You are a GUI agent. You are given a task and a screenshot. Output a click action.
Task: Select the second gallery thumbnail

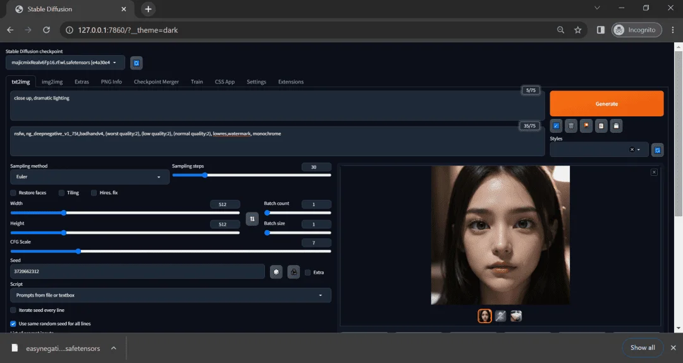(x=500, y=316)
